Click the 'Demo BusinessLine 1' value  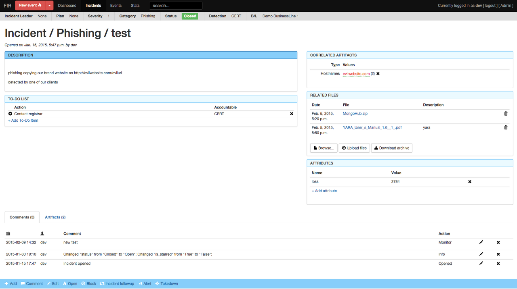pos(280,16)
